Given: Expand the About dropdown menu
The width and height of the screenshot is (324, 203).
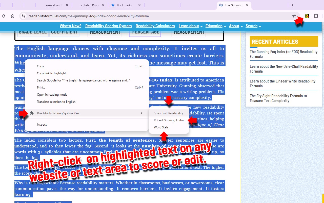Looking at the screenshot, I should pyautogui.click(x=236, y=26).
